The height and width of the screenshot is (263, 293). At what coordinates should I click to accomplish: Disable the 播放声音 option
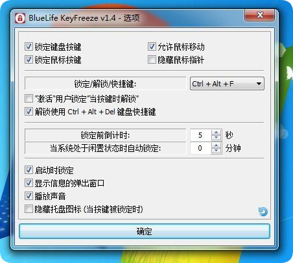(29, 196)
